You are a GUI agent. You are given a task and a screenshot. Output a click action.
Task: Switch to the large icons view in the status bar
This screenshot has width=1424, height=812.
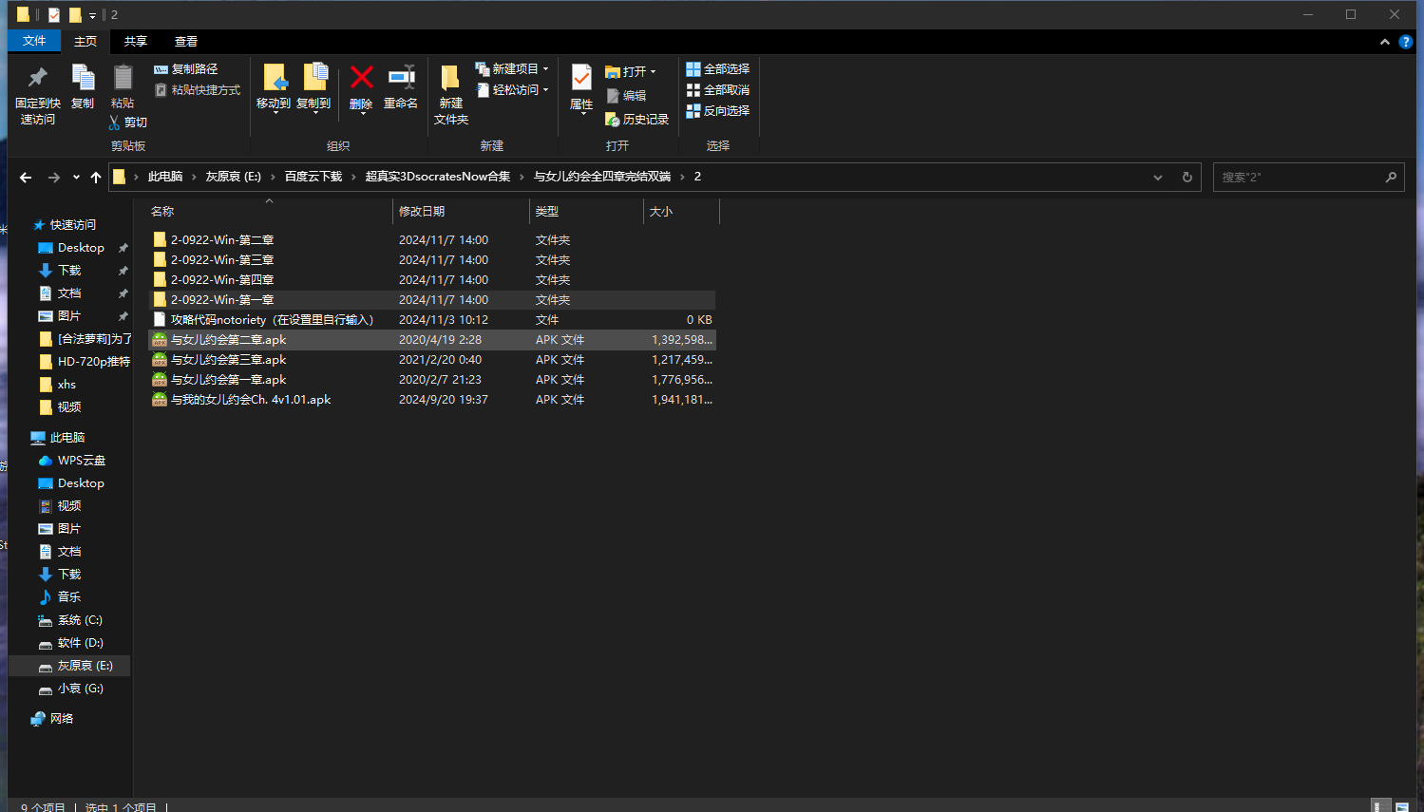pos(1402,806)
